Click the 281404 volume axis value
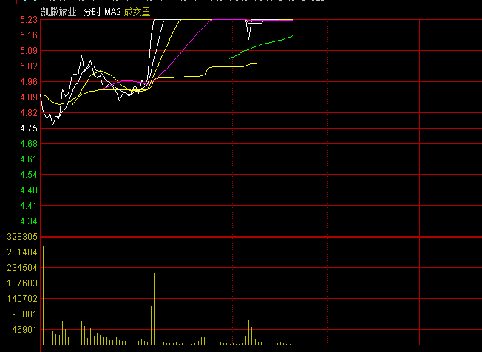This screenshot has width=482, height=352. coord(22,252)
